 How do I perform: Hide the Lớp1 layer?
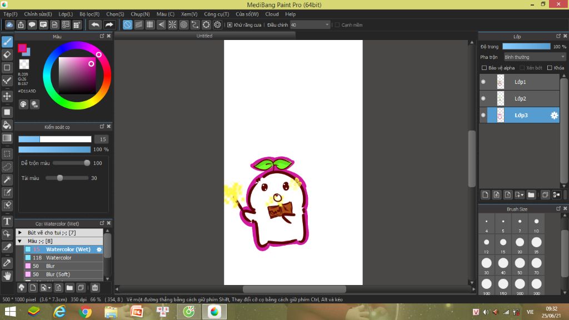click(483, 82)
